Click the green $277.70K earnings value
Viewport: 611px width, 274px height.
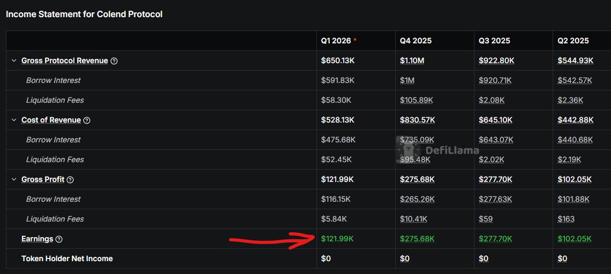coord(496,239)
